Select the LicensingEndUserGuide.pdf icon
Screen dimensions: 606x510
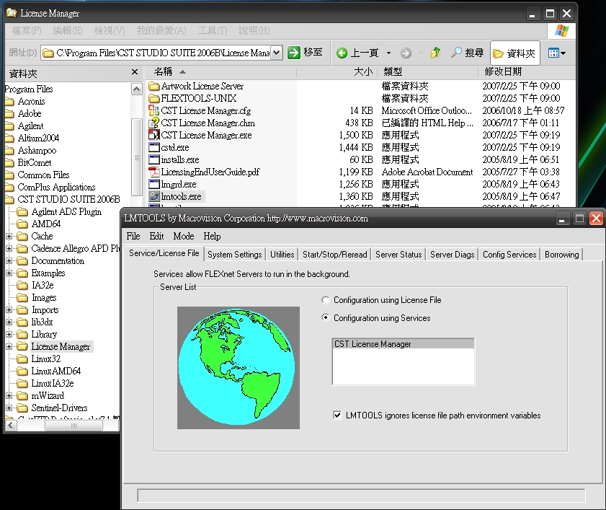pyautogui.click(x=153, y=172)
